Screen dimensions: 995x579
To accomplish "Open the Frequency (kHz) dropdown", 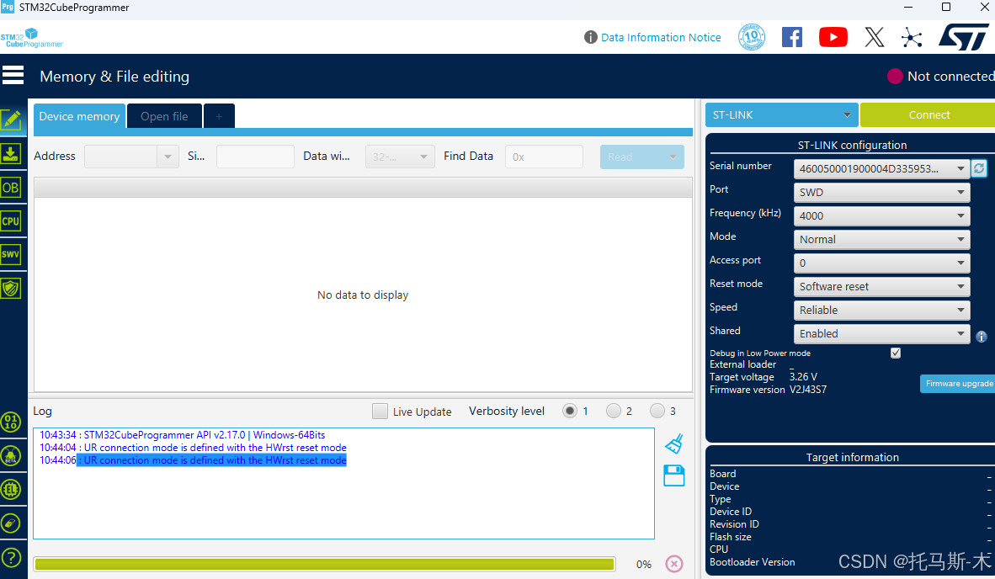I will tap(881, 215).
